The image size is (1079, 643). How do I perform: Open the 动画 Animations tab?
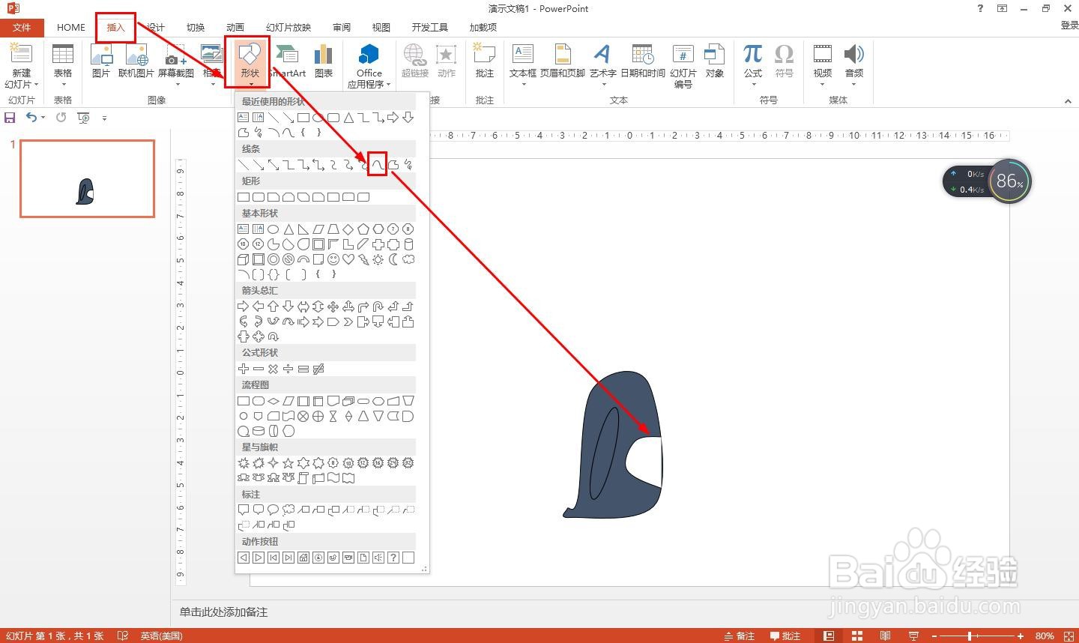pyautogui.click(x=235, y=28)
